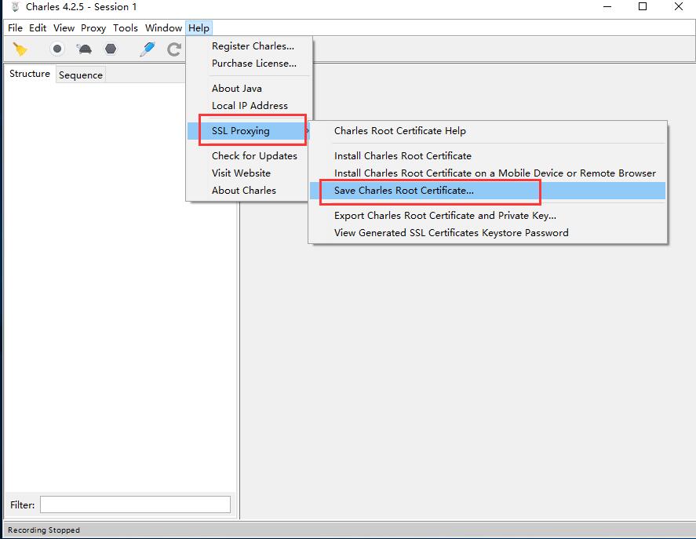This screenshot has width=696, height=539.
Task: Open the View menu
Action: (64, 28)
